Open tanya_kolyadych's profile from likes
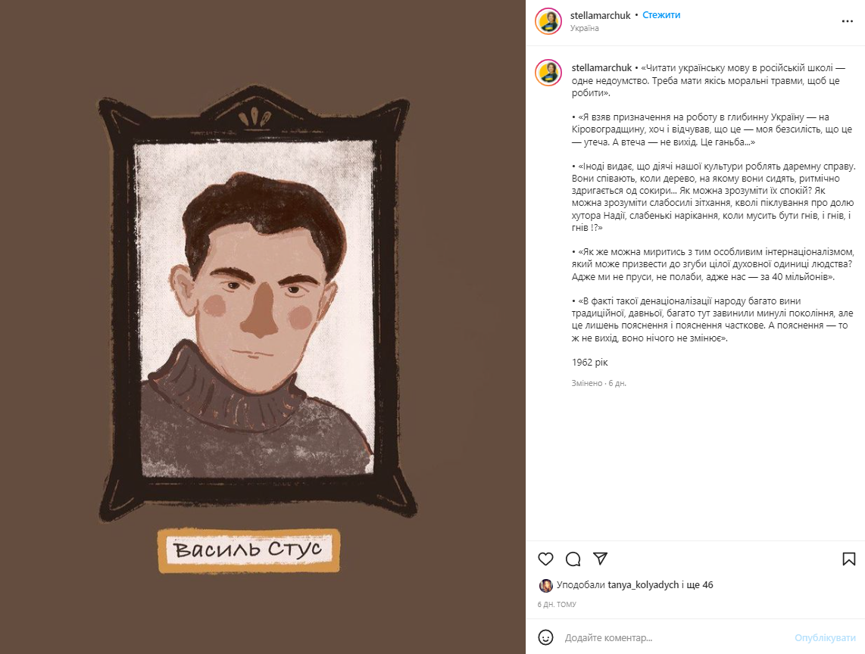The height and width of the screenshot is (654, 865). click(643, 585)
